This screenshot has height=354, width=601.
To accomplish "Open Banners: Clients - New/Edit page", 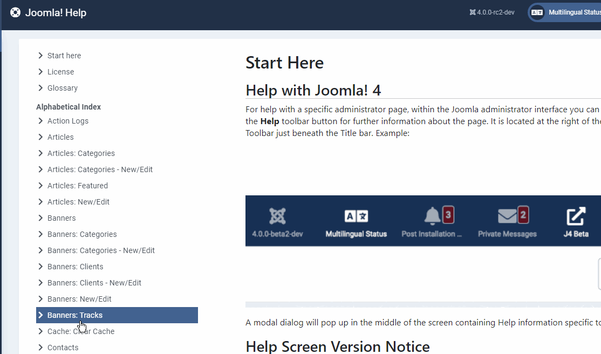I will [94, 283].
